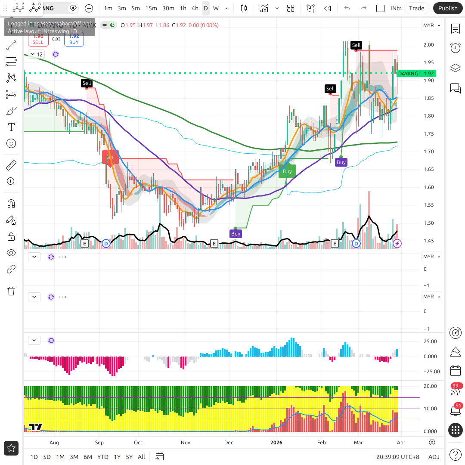Toggle magnet mode on
This screenshot has height=465, width=465.
(11, 203)
